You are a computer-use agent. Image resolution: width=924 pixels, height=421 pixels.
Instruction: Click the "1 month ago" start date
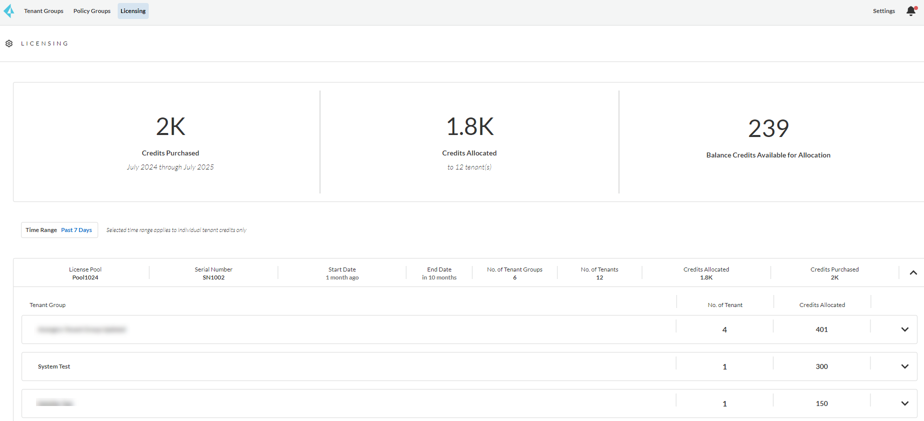click(x=343, y=277)
